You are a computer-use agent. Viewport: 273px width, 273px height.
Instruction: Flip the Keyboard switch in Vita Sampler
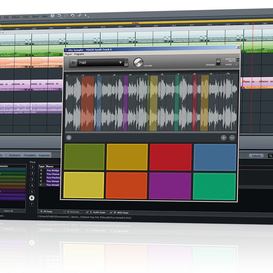click(x=218, y=62)
